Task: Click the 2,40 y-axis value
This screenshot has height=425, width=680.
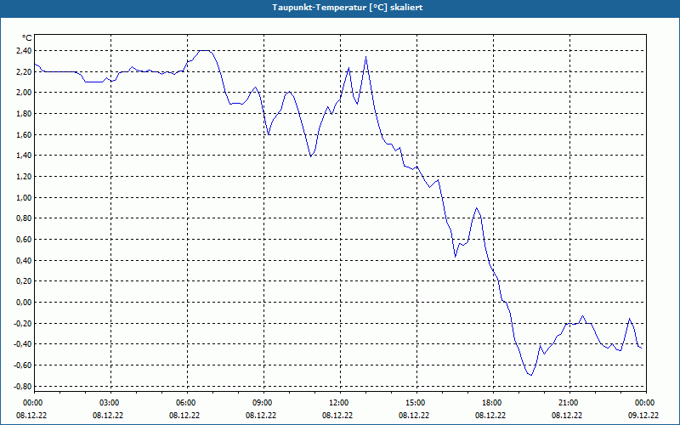Action: pos(23,51)
